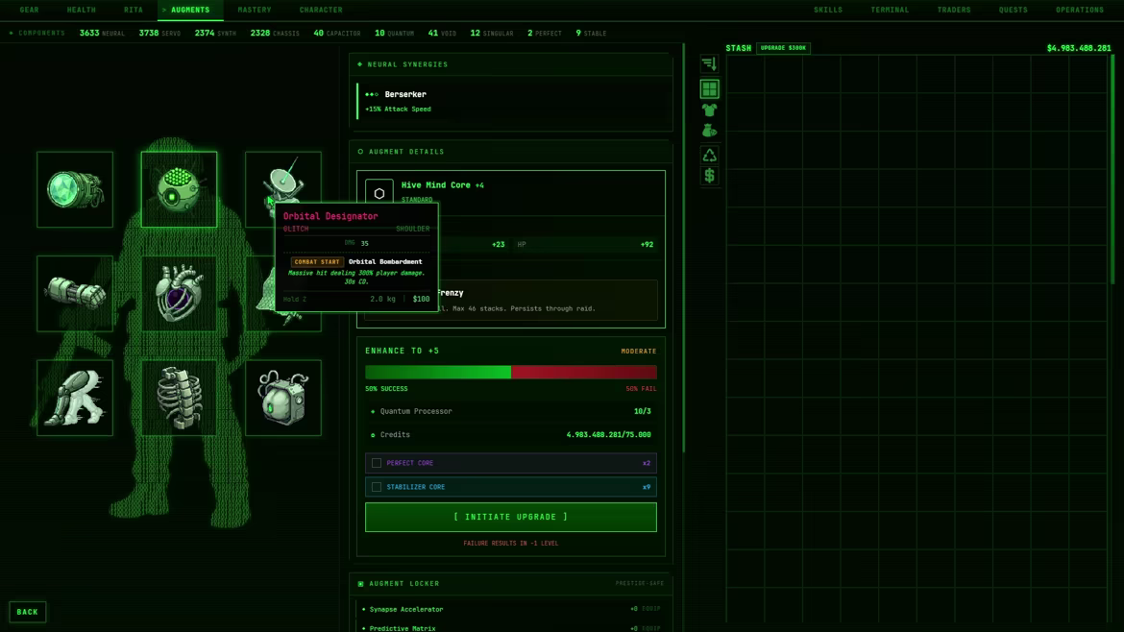Select the green eye lens augment slot
This screenshot has height=632, width=1124.
tap(75, 189)
